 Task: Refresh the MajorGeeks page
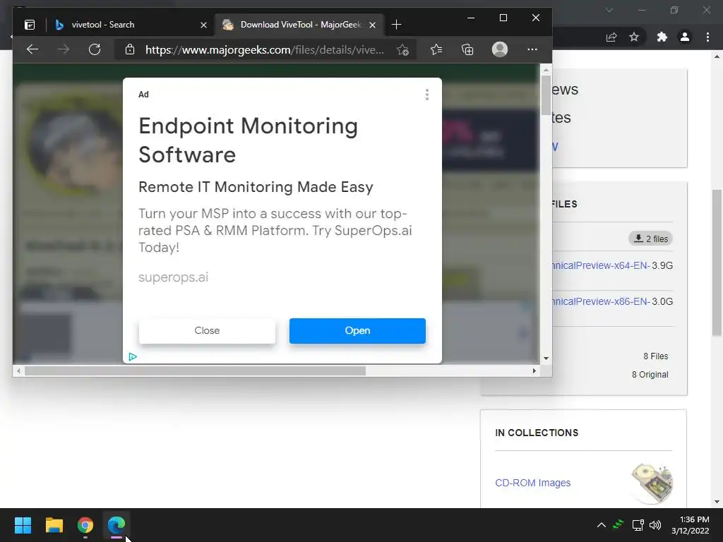pyautogui.click(x=95, y=49)
